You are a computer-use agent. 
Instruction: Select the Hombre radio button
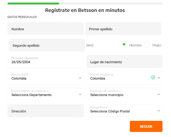[124, 44]
